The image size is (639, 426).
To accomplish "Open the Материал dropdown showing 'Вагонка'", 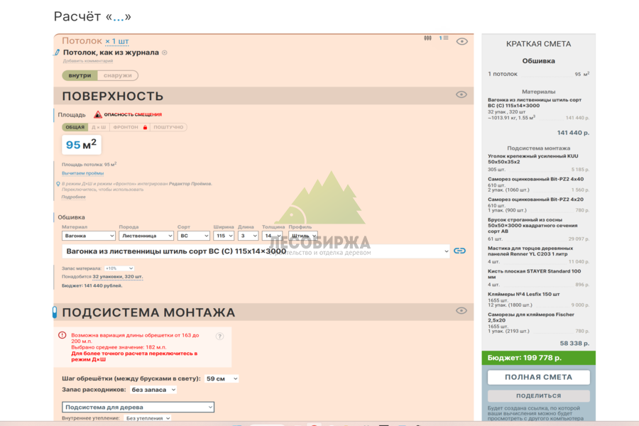I will pyautogui.click(x=89, y=236).
